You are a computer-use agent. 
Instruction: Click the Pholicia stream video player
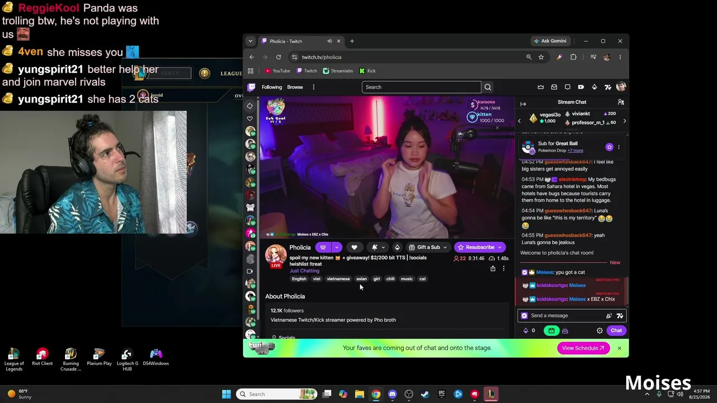pyautogui.click(x=387, y=167)
